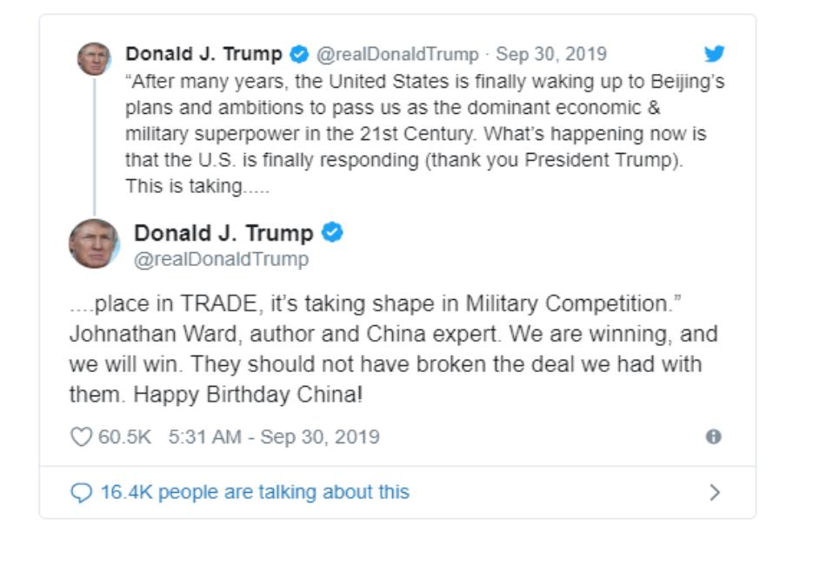Open the small profile avatar in the parent tweet
This screenshot has width=826, height=565.
coord(94,59)
